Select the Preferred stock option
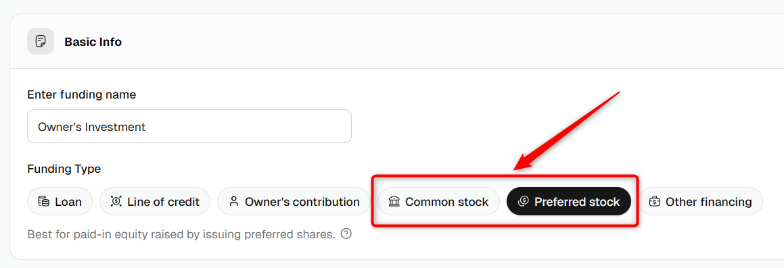784x268 pixels. [x=569, y=202]
